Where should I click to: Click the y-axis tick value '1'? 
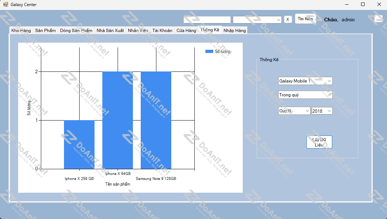pyautogui.click(x=37, y=120)
